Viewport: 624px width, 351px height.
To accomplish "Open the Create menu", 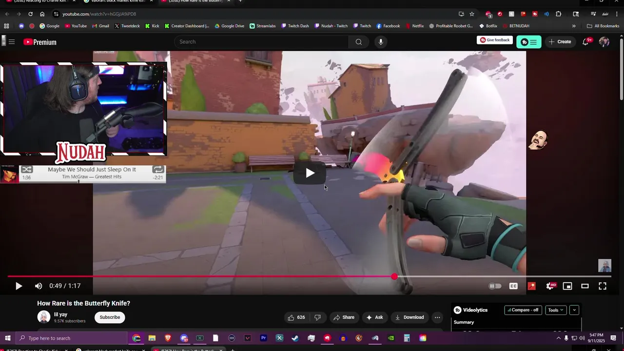I will [x=560, y=42].
